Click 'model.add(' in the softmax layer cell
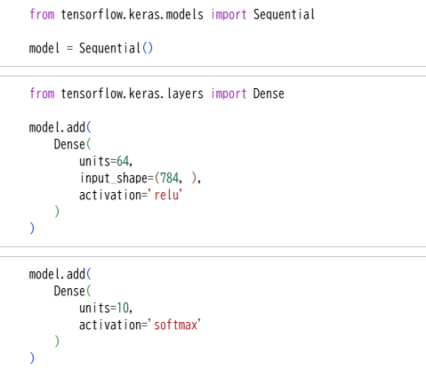Viewport: 426px width, 370px height. [x=60, y=274]
